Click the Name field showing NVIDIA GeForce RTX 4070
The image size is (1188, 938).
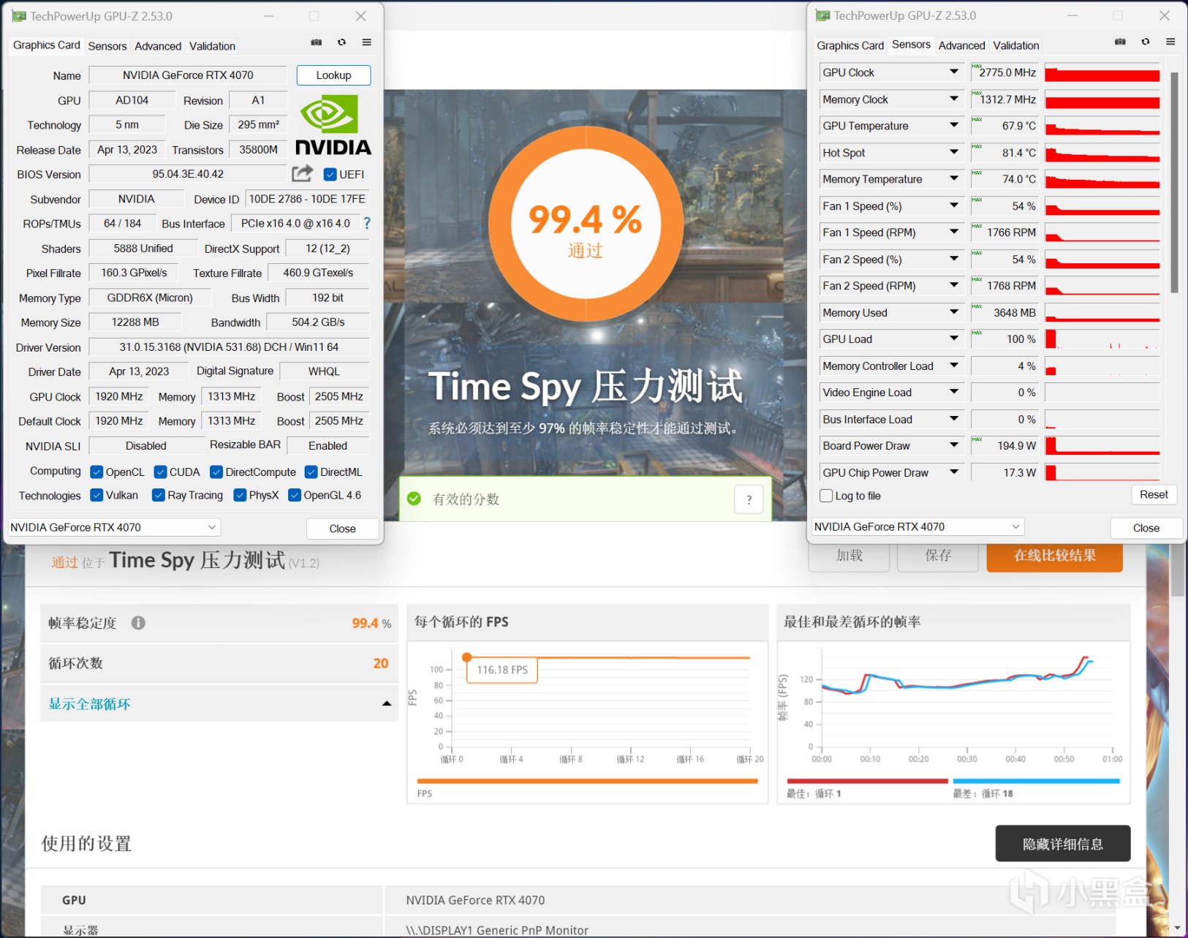[x=188, y=75]
